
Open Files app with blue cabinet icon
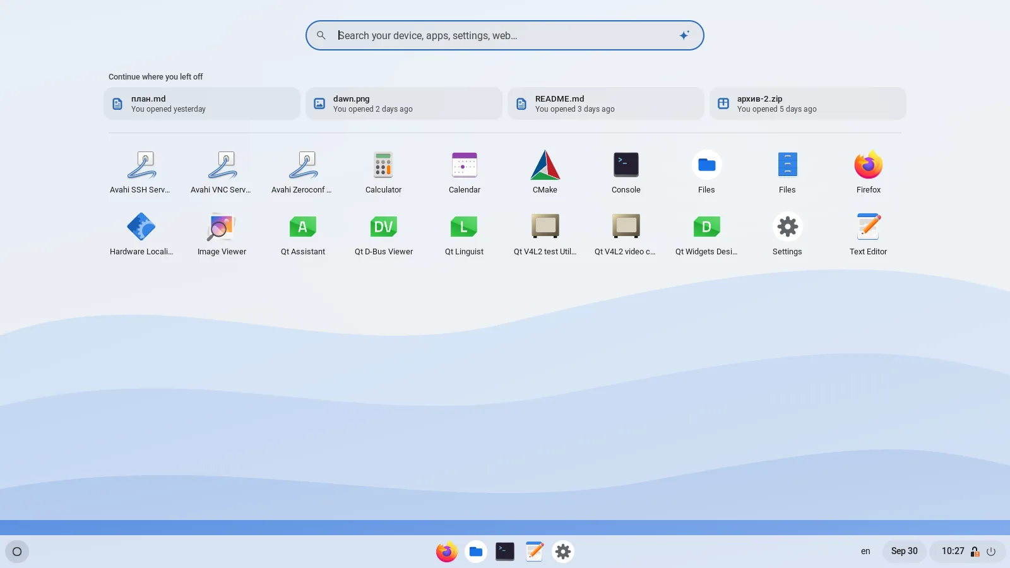tap(788, 172)
